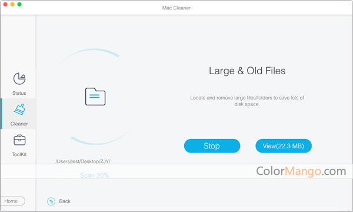
Task: Go to the Home button
Action: pyautogui.click(x=12, y=201)
